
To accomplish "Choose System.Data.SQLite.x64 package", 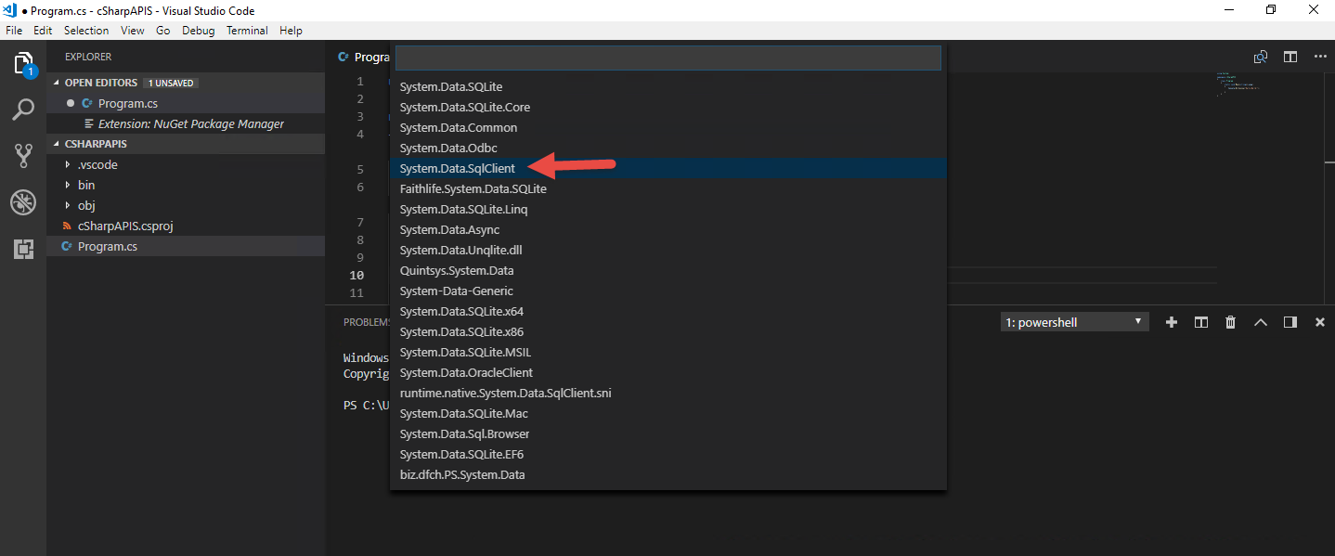I will (x=668, y=311).
